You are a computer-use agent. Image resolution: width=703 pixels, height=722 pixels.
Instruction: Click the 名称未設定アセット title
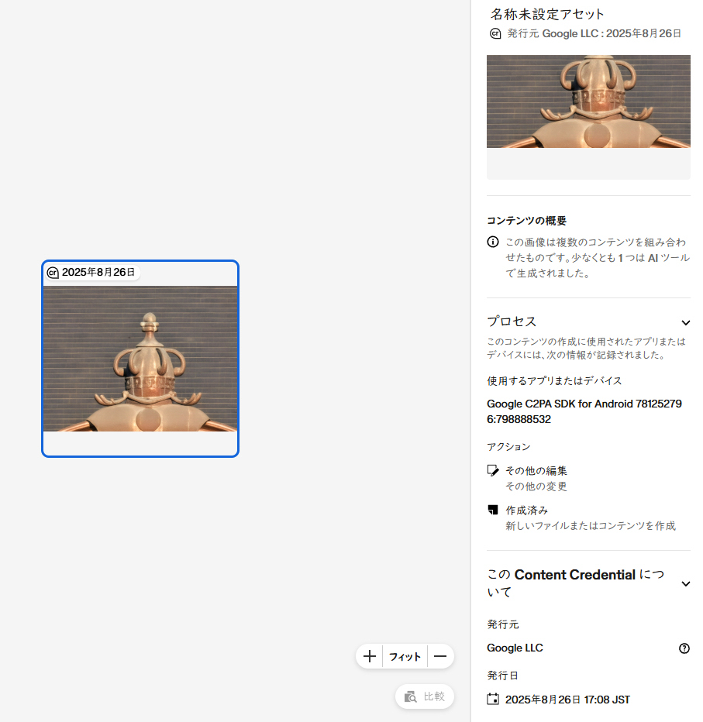(x=545, y=14)
